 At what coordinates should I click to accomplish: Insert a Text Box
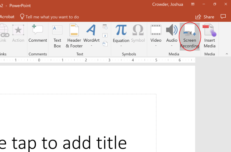pyautogui.click(x=57, y=36)
